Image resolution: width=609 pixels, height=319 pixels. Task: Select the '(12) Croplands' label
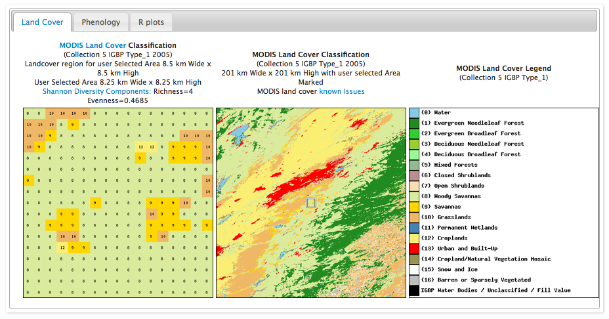coord(444,238)
